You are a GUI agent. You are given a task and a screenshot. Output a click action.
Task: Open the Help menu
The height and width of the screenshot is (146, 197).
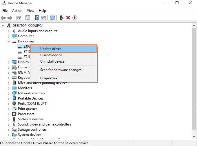tap(42, 11)
